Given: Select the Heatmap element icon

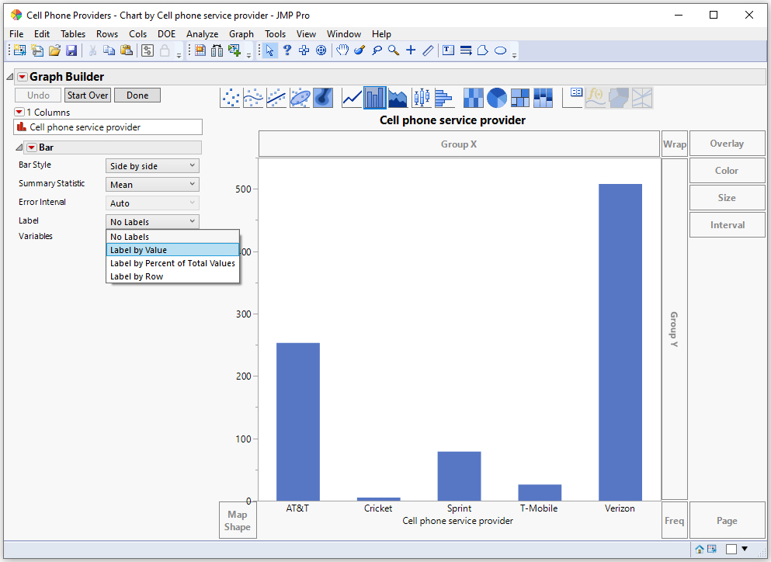Looking at the screenshot, I should [473, 97].
